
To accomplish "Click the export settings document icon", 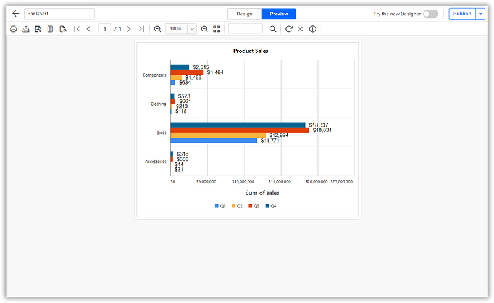I will point(38,29).
